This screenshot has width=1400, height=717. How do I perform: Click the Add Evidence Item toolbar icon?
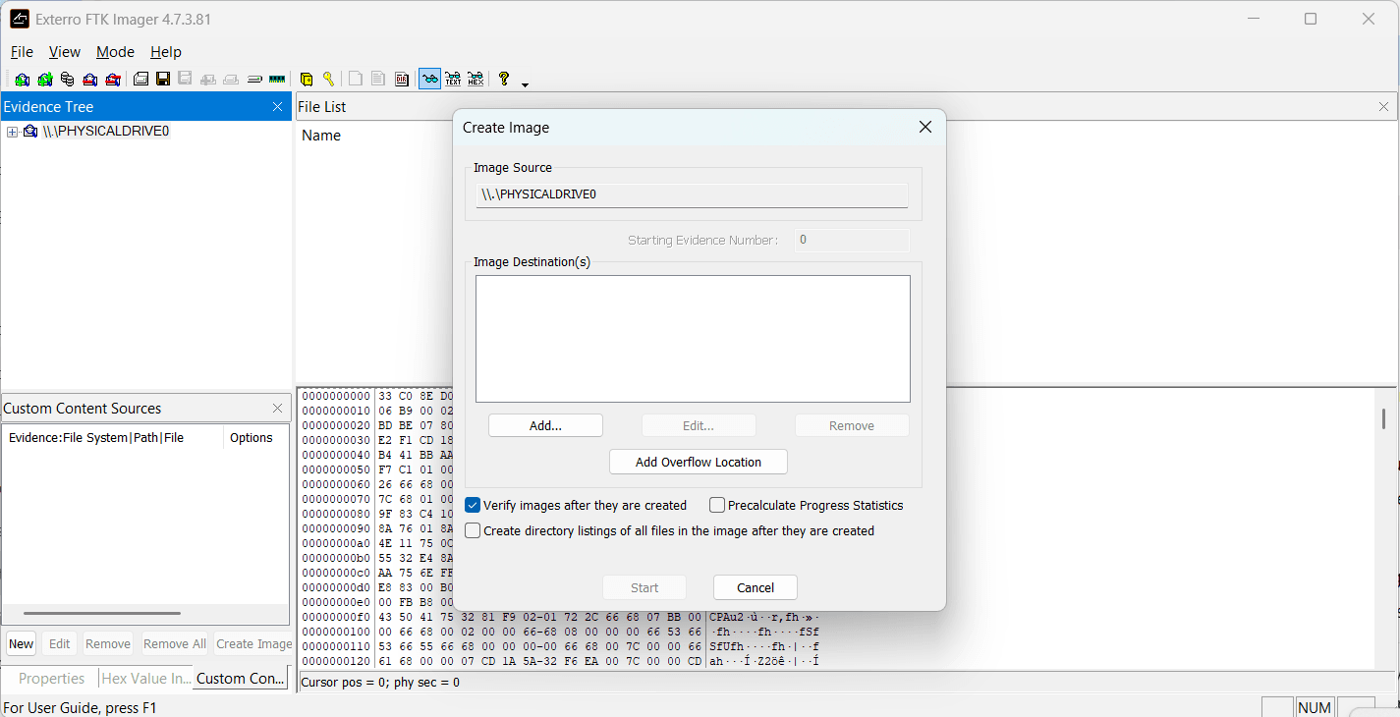[x=22, y=80]
